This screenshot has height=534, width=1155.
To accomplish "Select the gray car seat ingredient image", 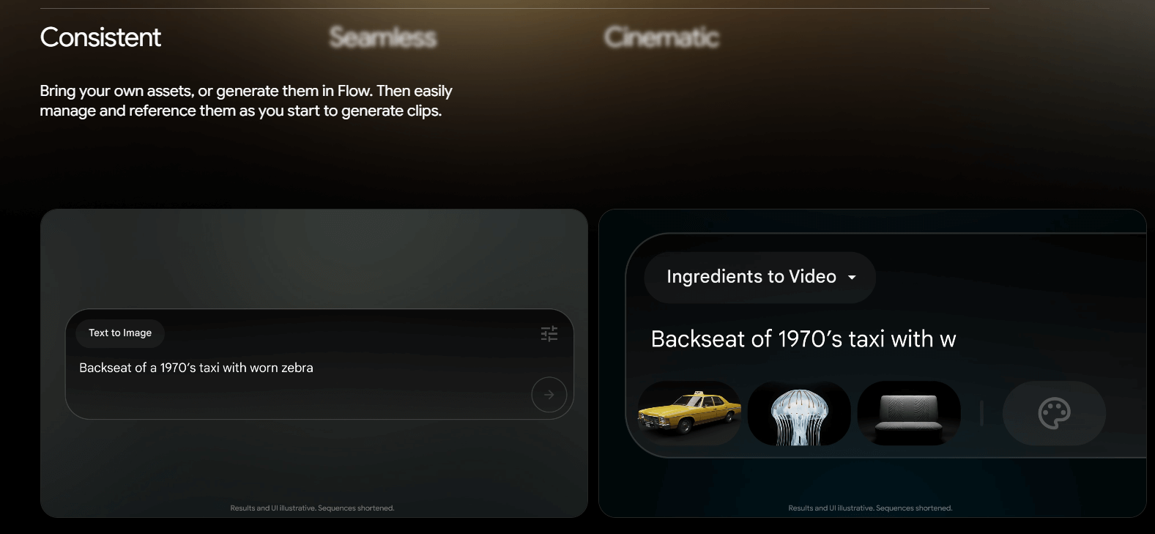I will pyautogui.click(x=909, y=414).
